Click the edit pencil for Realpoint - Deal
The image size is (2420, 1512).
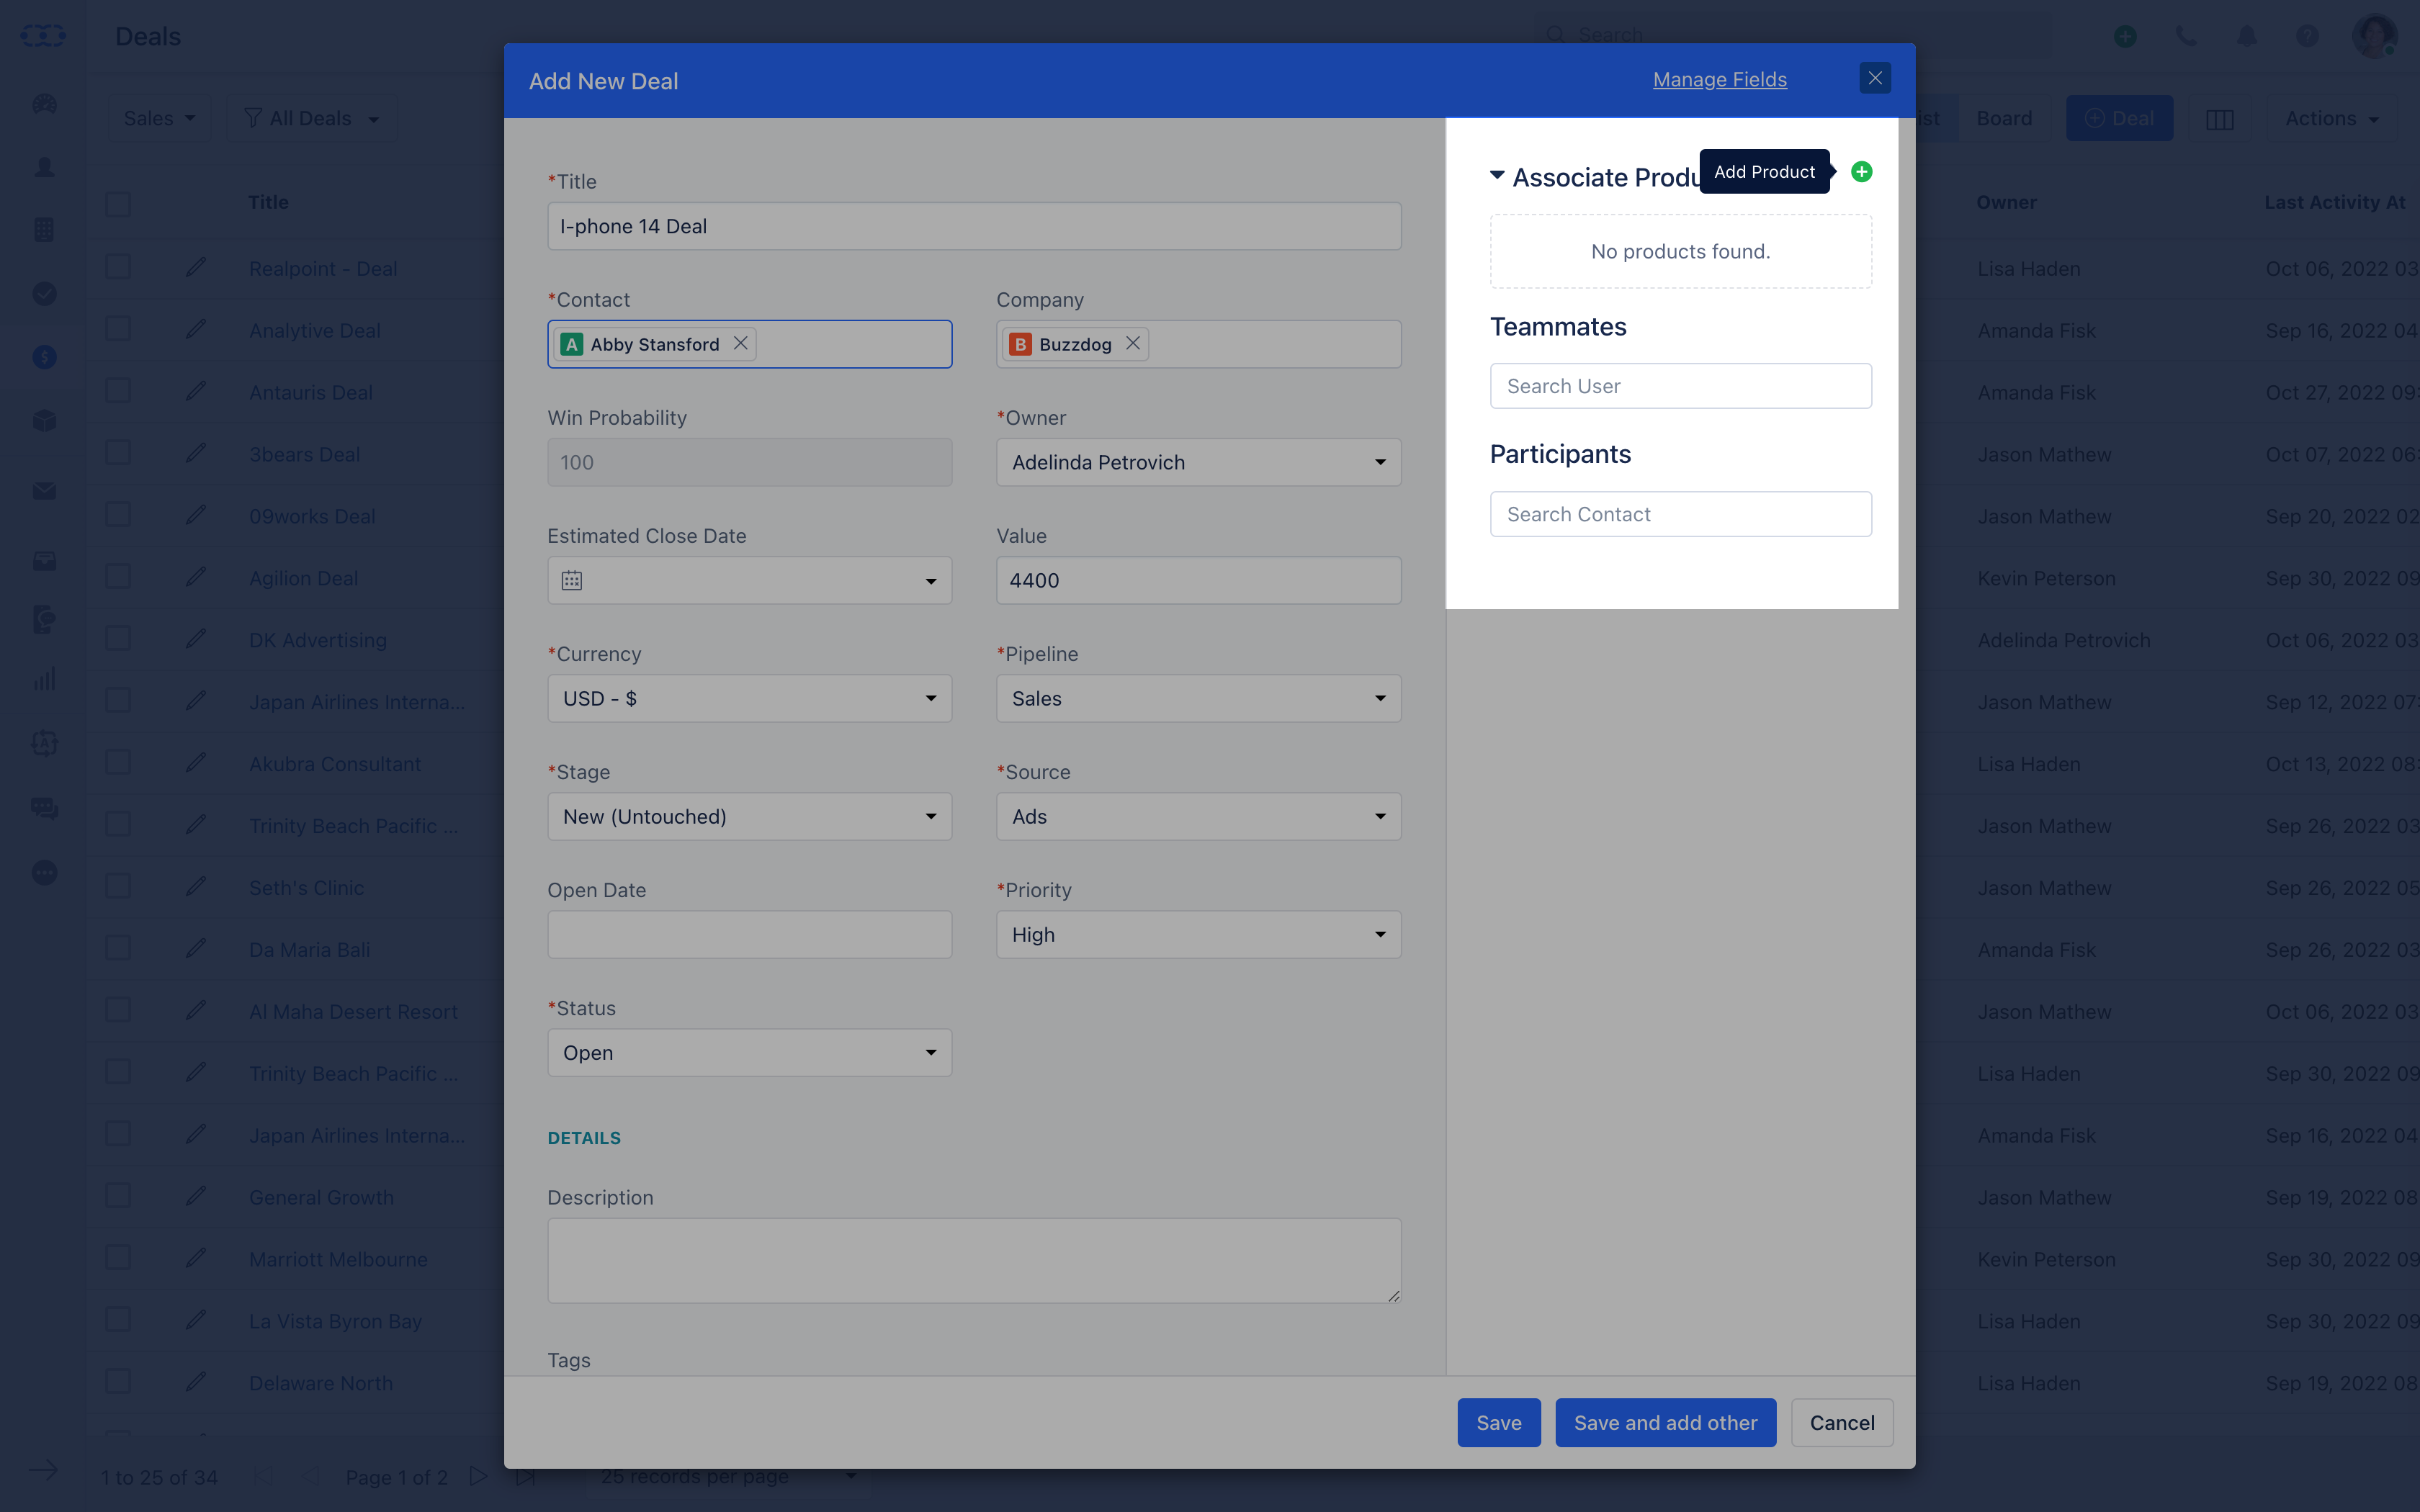point(196,267)
